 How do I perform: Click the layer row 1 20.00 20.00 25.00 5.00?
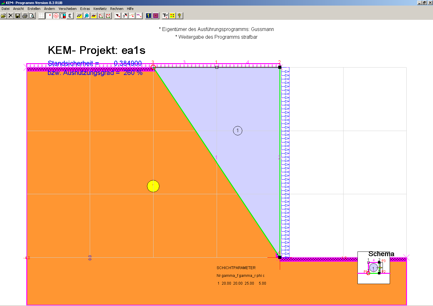(x=242, y=283)
